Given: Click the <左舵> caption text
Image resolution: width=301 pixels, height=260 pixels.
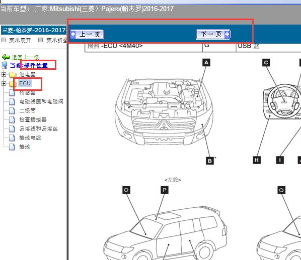Looking at the screenshot, I should [173, 180].
